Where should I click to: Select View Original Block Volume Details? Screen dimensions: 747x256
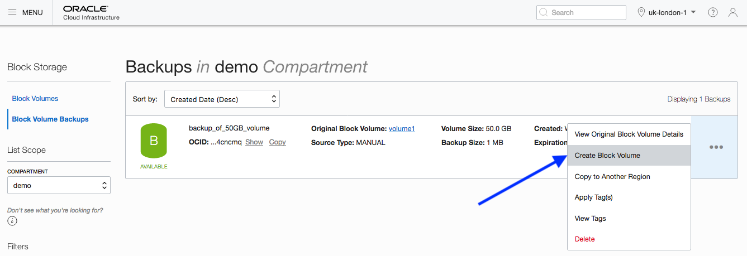click(629, 134)
